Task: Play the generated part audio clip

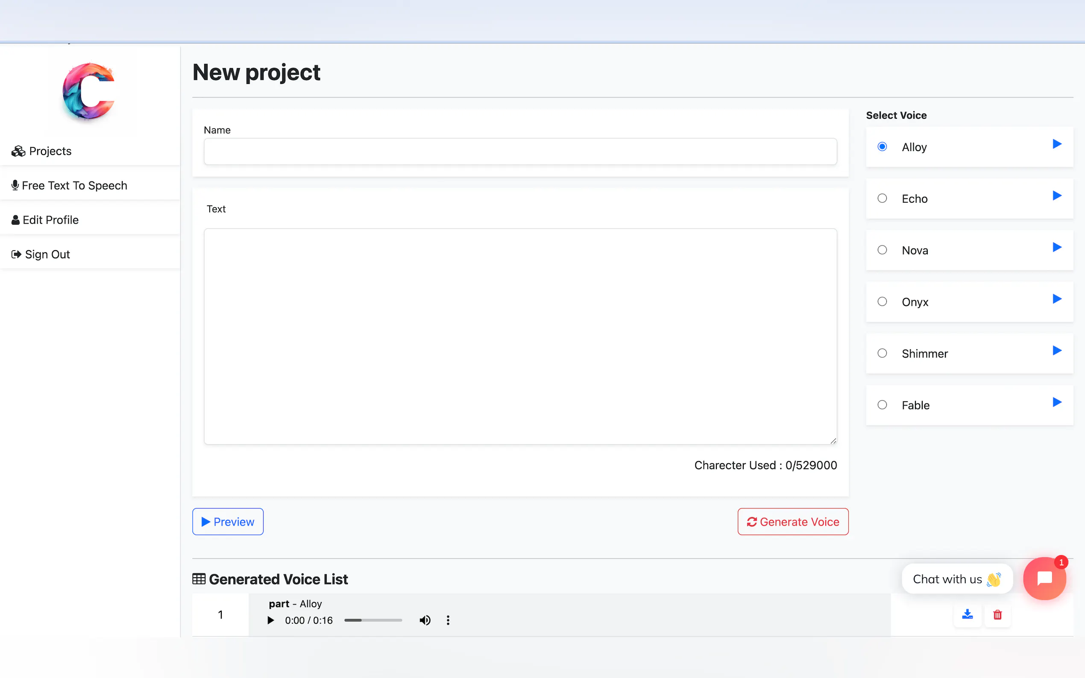Action: [270, 620]
